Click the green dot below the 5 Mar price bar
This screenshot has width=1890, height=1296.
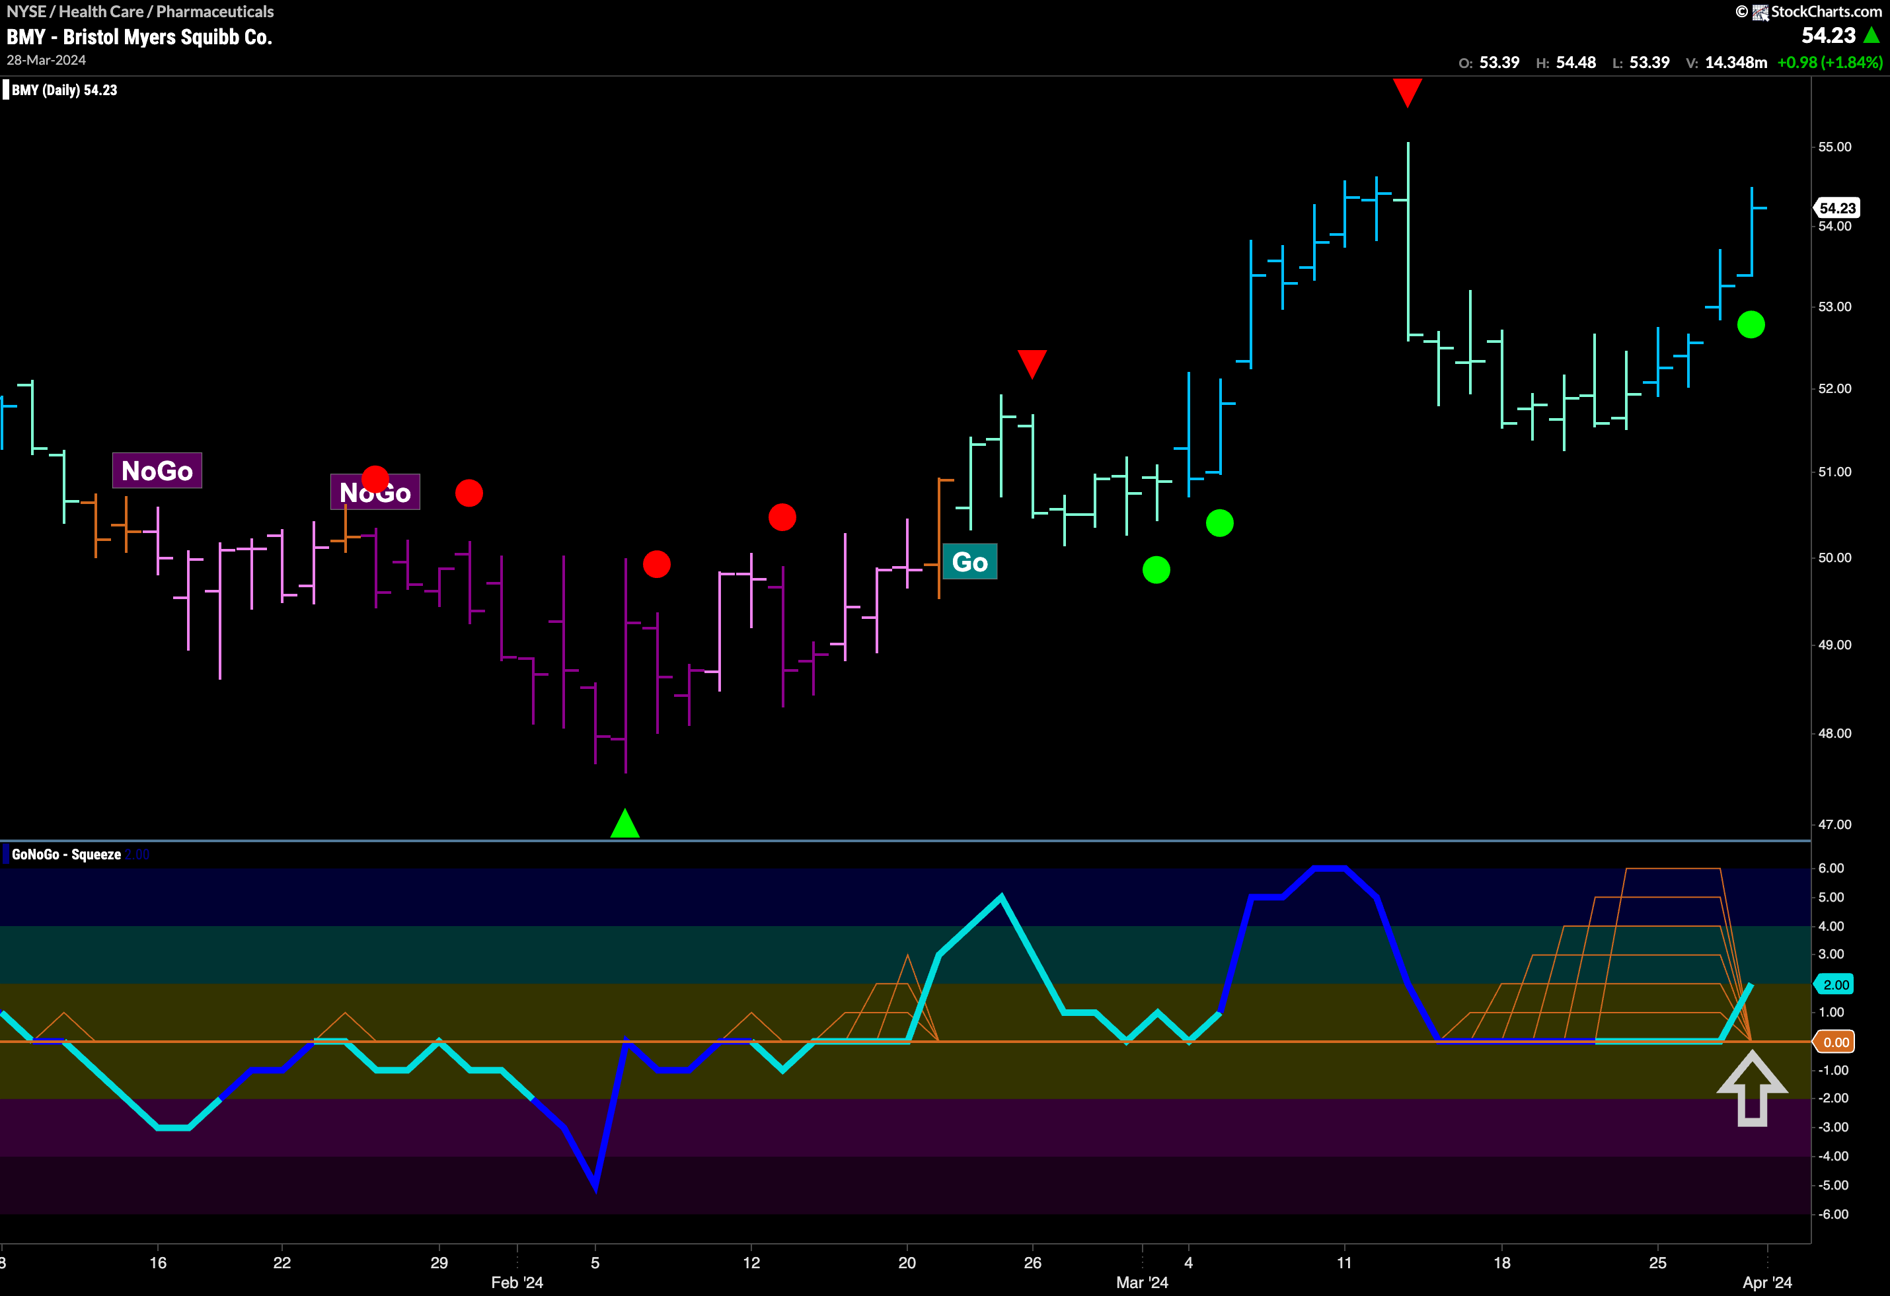tap(1220, 522)
